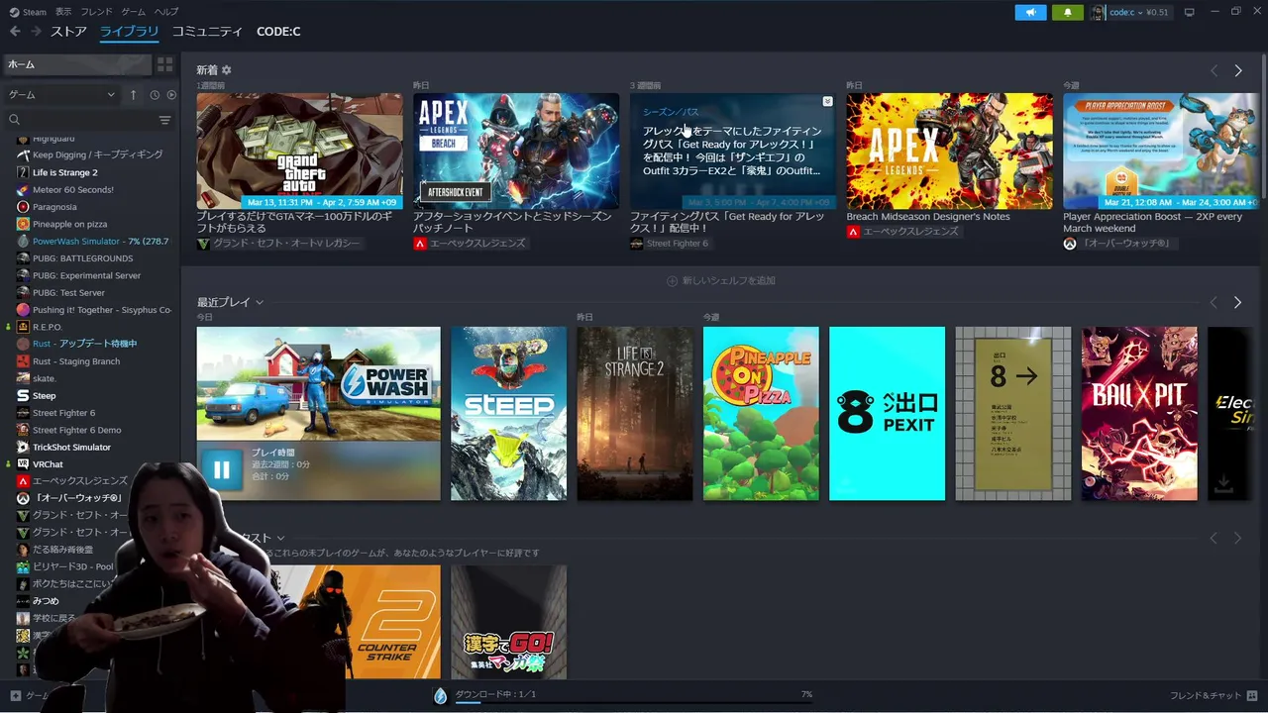Switch to collections grid view icon
This screenshot has height=713, width=1268.
pyautogui.click(x=164, y=64)
